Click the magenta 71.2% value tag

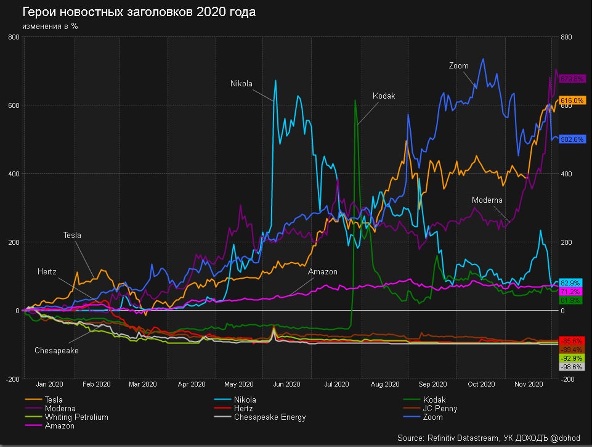pyautogui.click(x=570, y=292)
